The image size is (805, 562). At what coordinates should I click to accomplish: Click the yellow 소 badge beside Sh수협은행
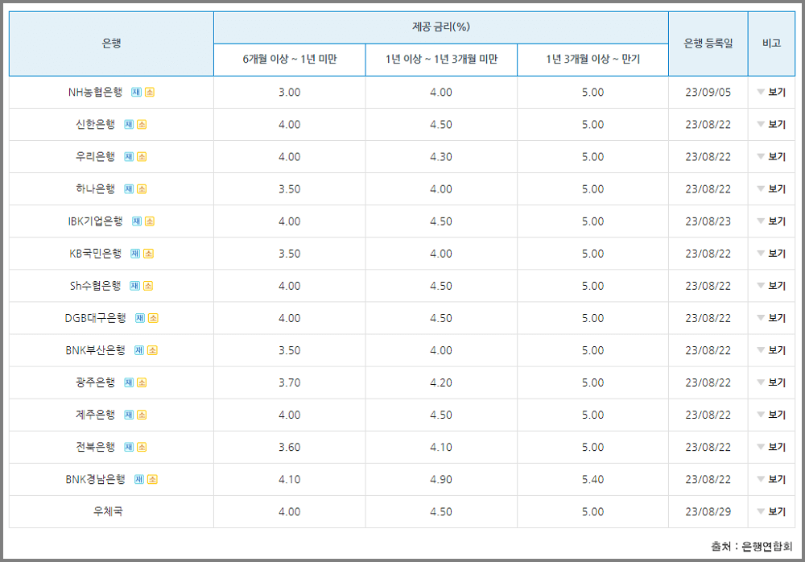tap(148, 286)
